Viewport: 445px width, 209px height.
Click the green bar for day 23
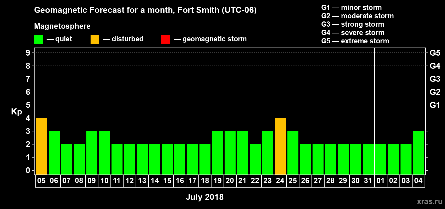[268, 153]
